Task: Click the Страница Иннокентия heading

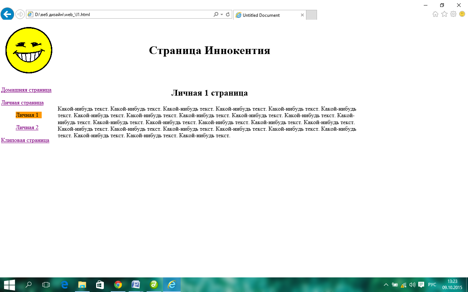Action: pyautogui.click(x=210, y=50)
